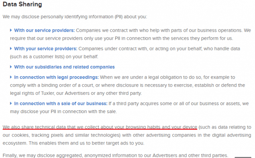Click arrow bullet before 'In connection with legal proceedings'
The width and height of the screenshot is (255, 158).
click(11, 77)
